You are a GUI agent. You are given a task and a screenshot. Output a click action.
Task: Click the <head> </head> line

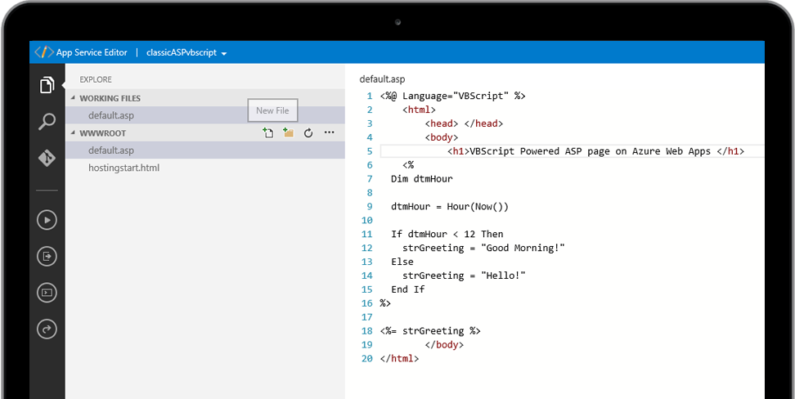pyautogui.click(x=464, y=123)
